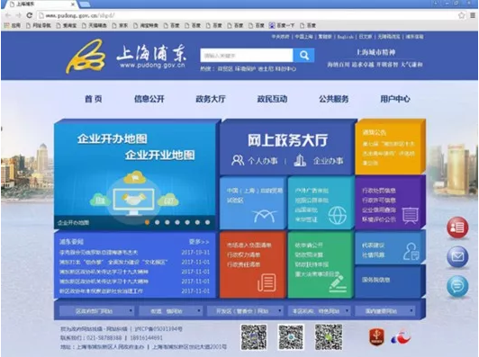Expand the 街道、镇网站 dropdown
The height and width of the screenshot is (357, 479).
(x=170, y=311)
